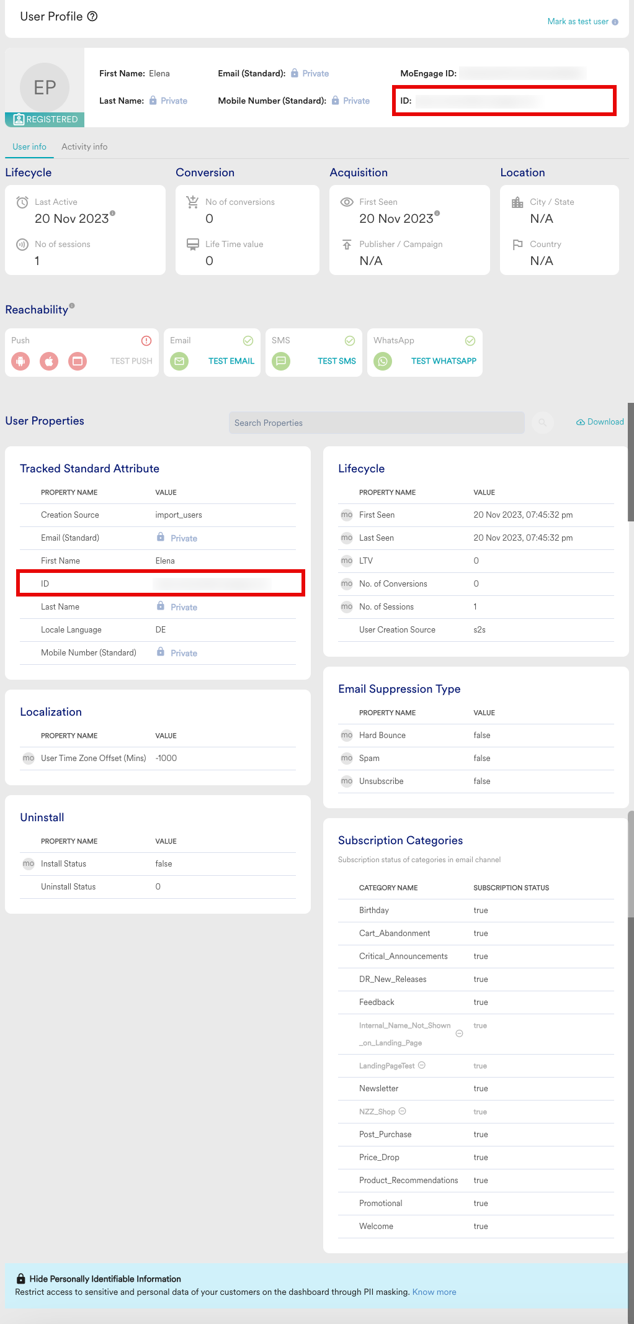Open the Mark as test user link
Screen dimensions: 634x1324
click(578, 22)
